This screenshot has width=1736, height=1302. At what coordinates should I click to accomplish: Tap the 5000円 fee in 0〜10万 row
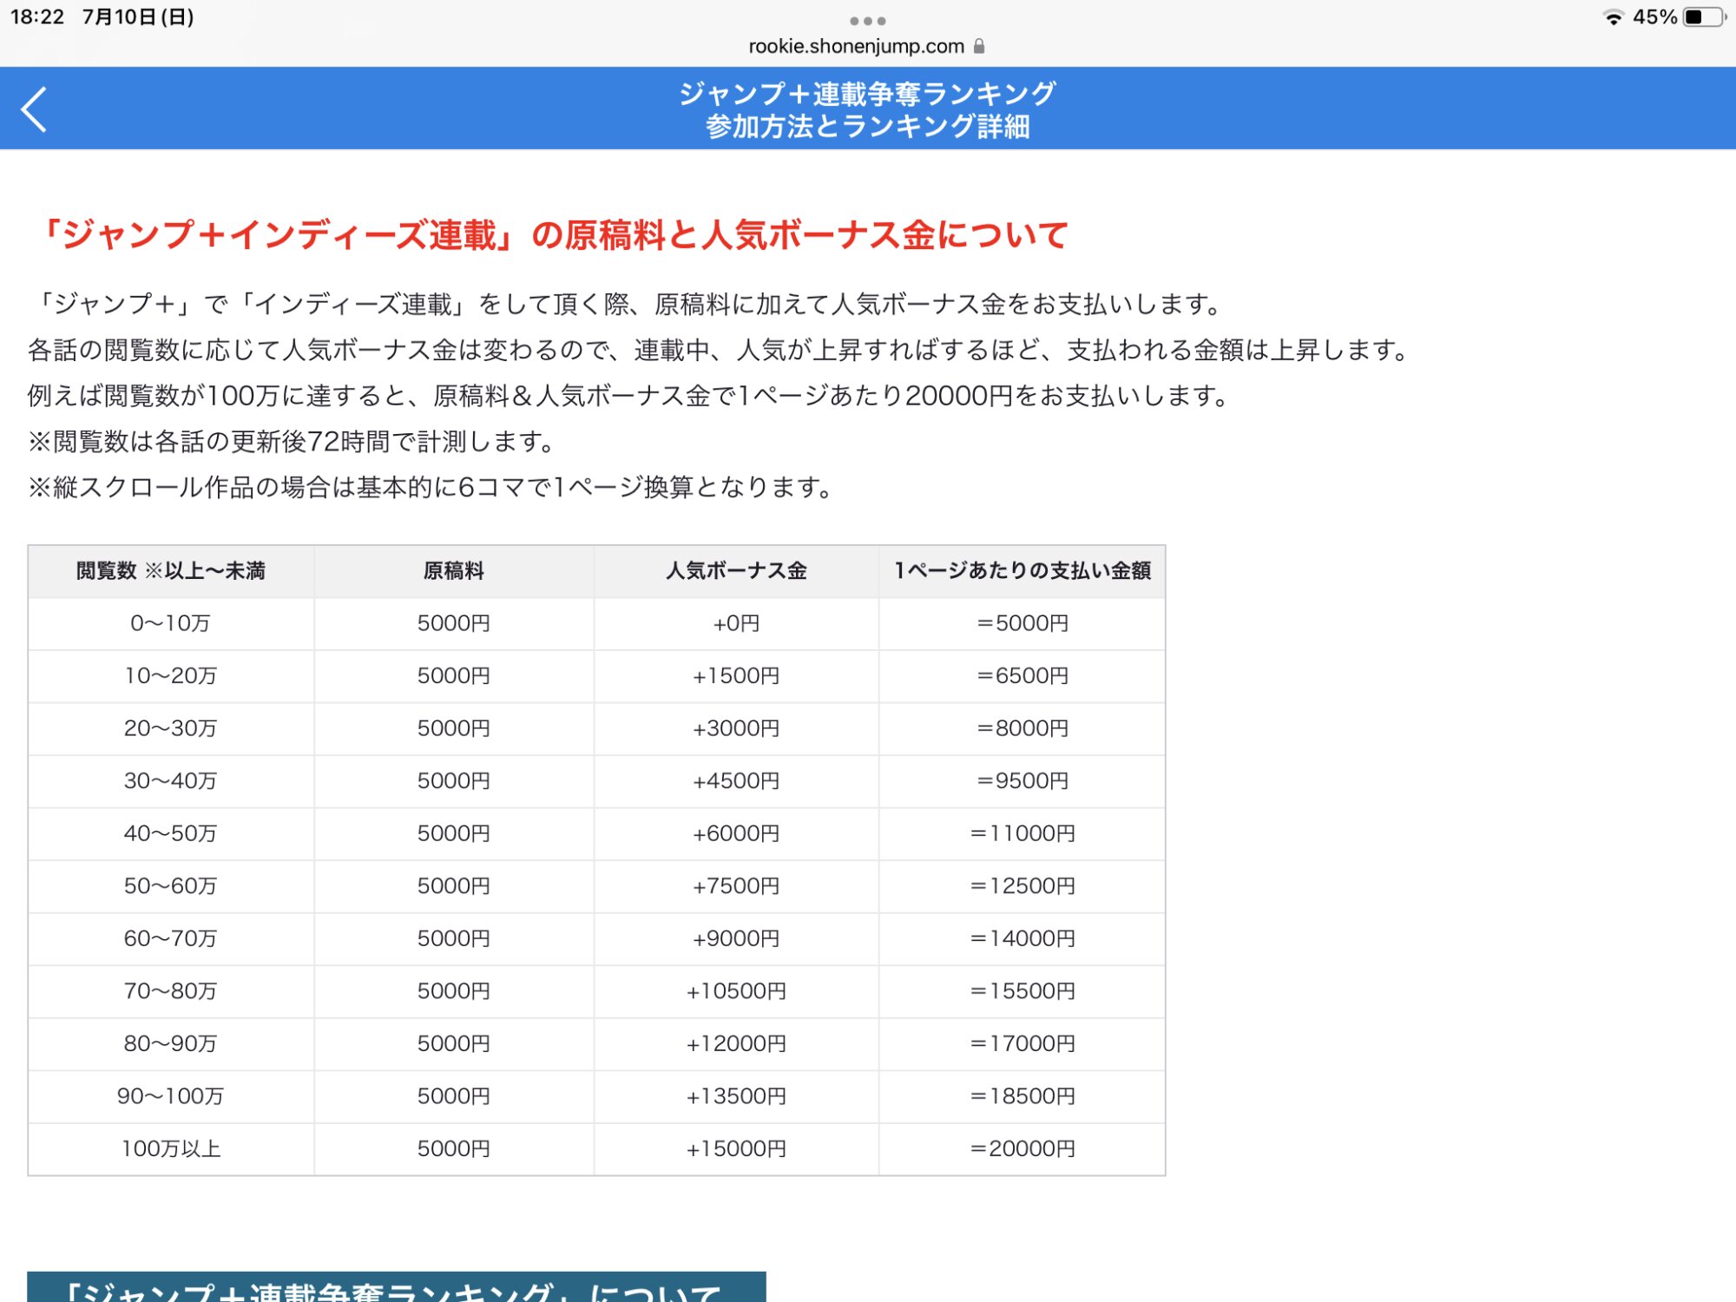(x=454, y=623)
